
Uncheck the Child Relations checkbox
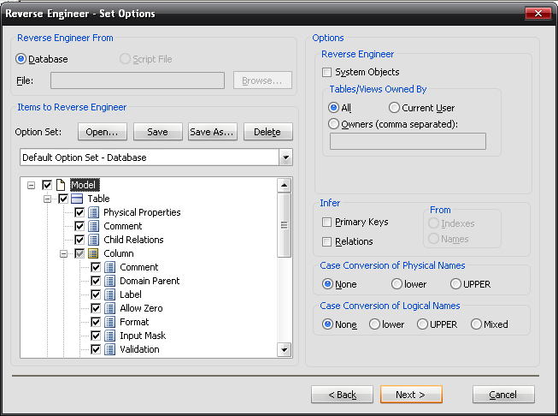click(79, 240)
